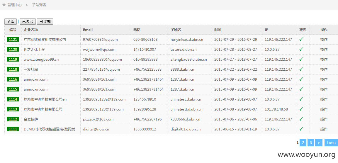The height and width of the screenshot is (163, 338).
Task: Open 操作 for 珠海市中测科技有限公司en
Action: click(324, 99)
